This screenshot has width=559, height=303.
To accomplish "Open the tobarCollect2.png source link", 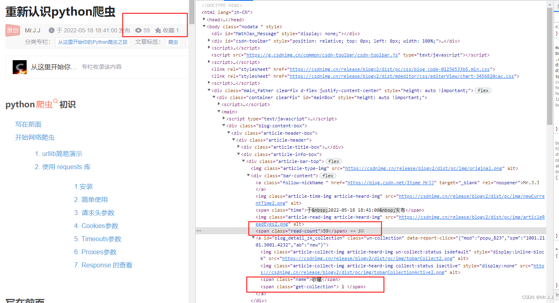I will pyautogui.click(x=367, y=258).
